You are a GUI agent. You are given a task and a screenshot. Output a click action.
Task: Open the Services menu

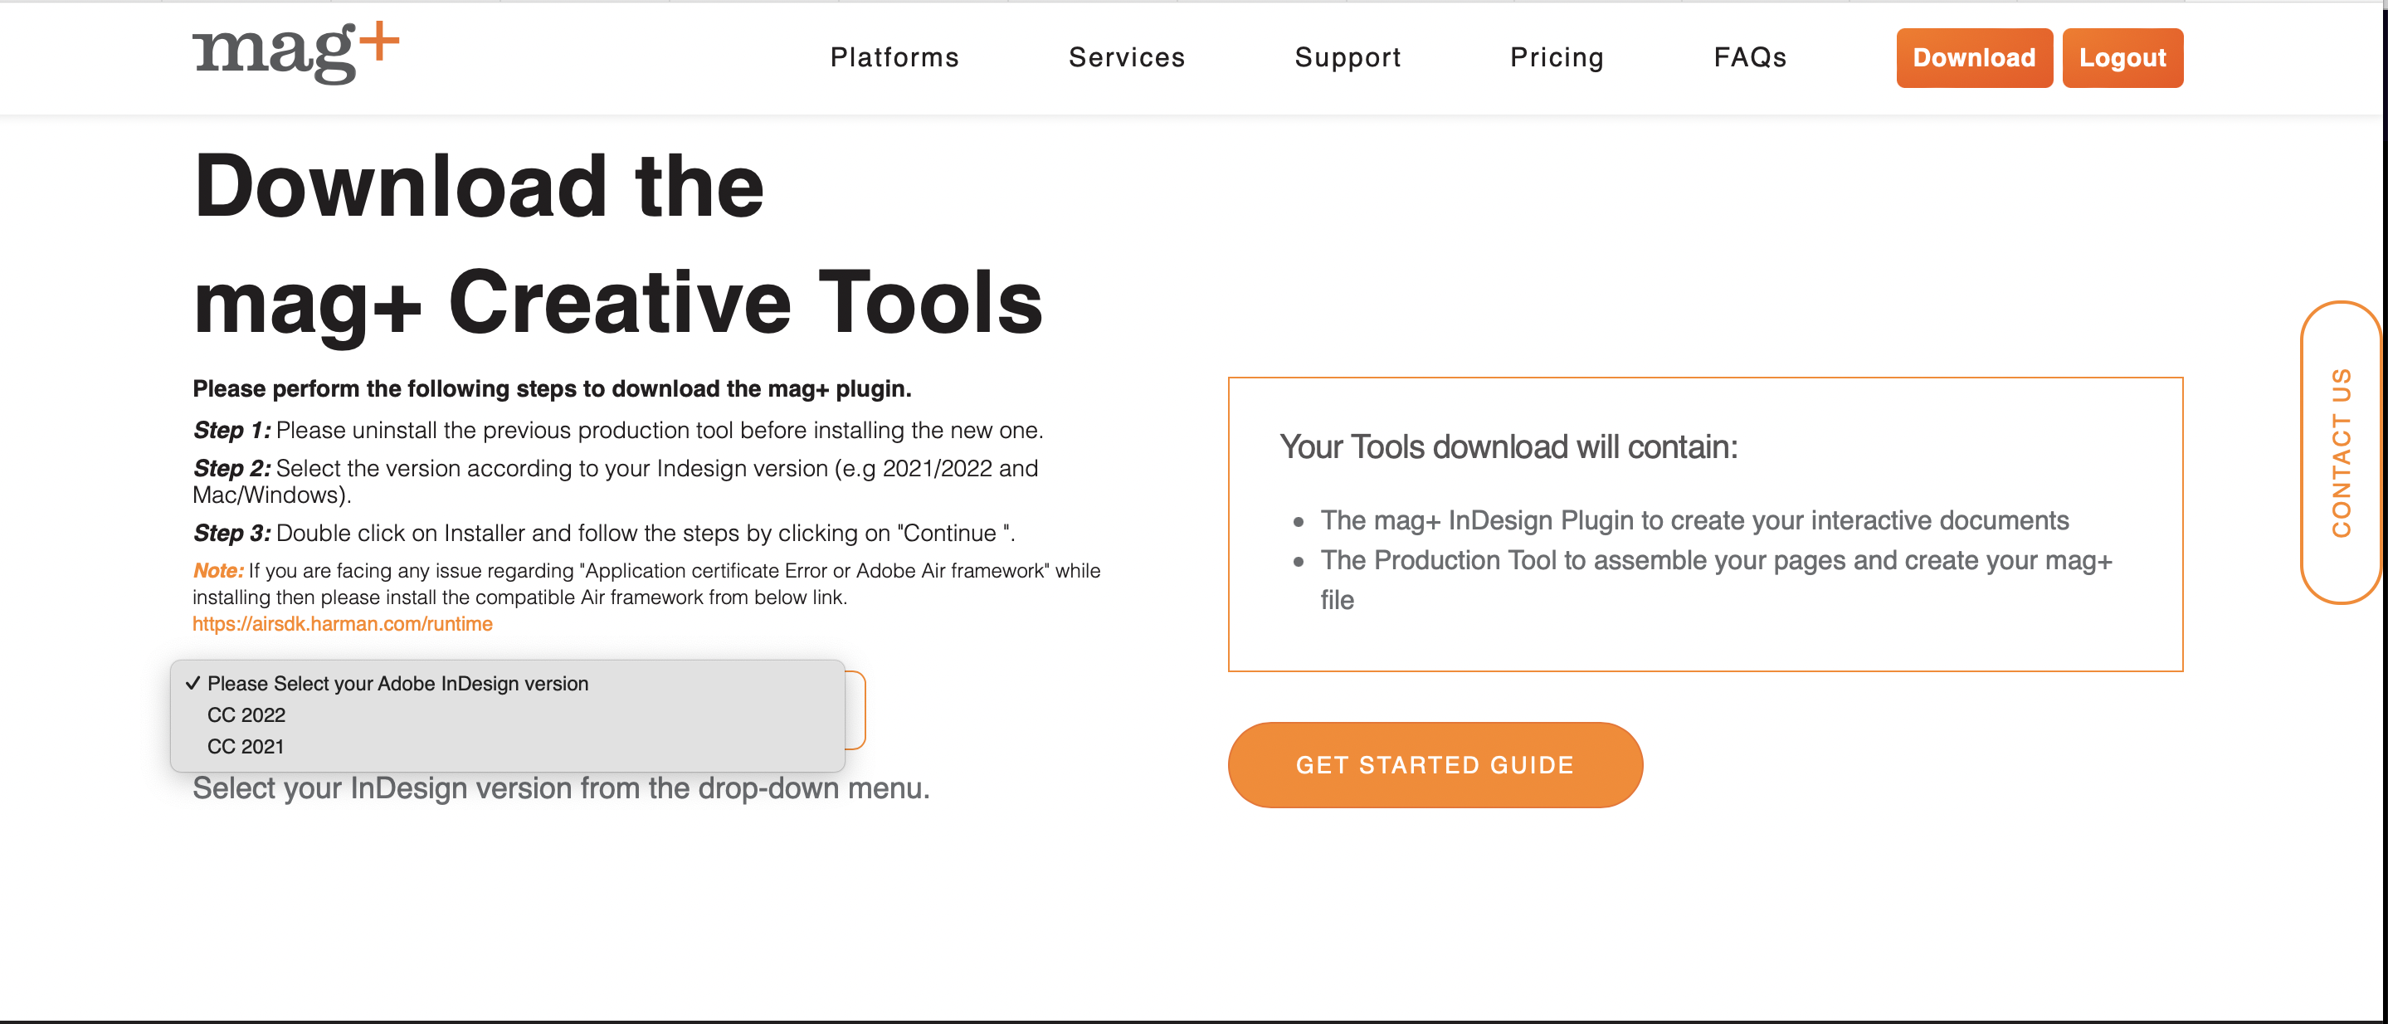click(1126, 57)
